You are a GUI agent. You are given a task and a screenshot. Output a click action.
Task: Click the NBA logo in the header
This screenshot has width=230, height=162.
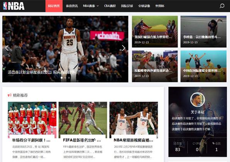[13, 6]
